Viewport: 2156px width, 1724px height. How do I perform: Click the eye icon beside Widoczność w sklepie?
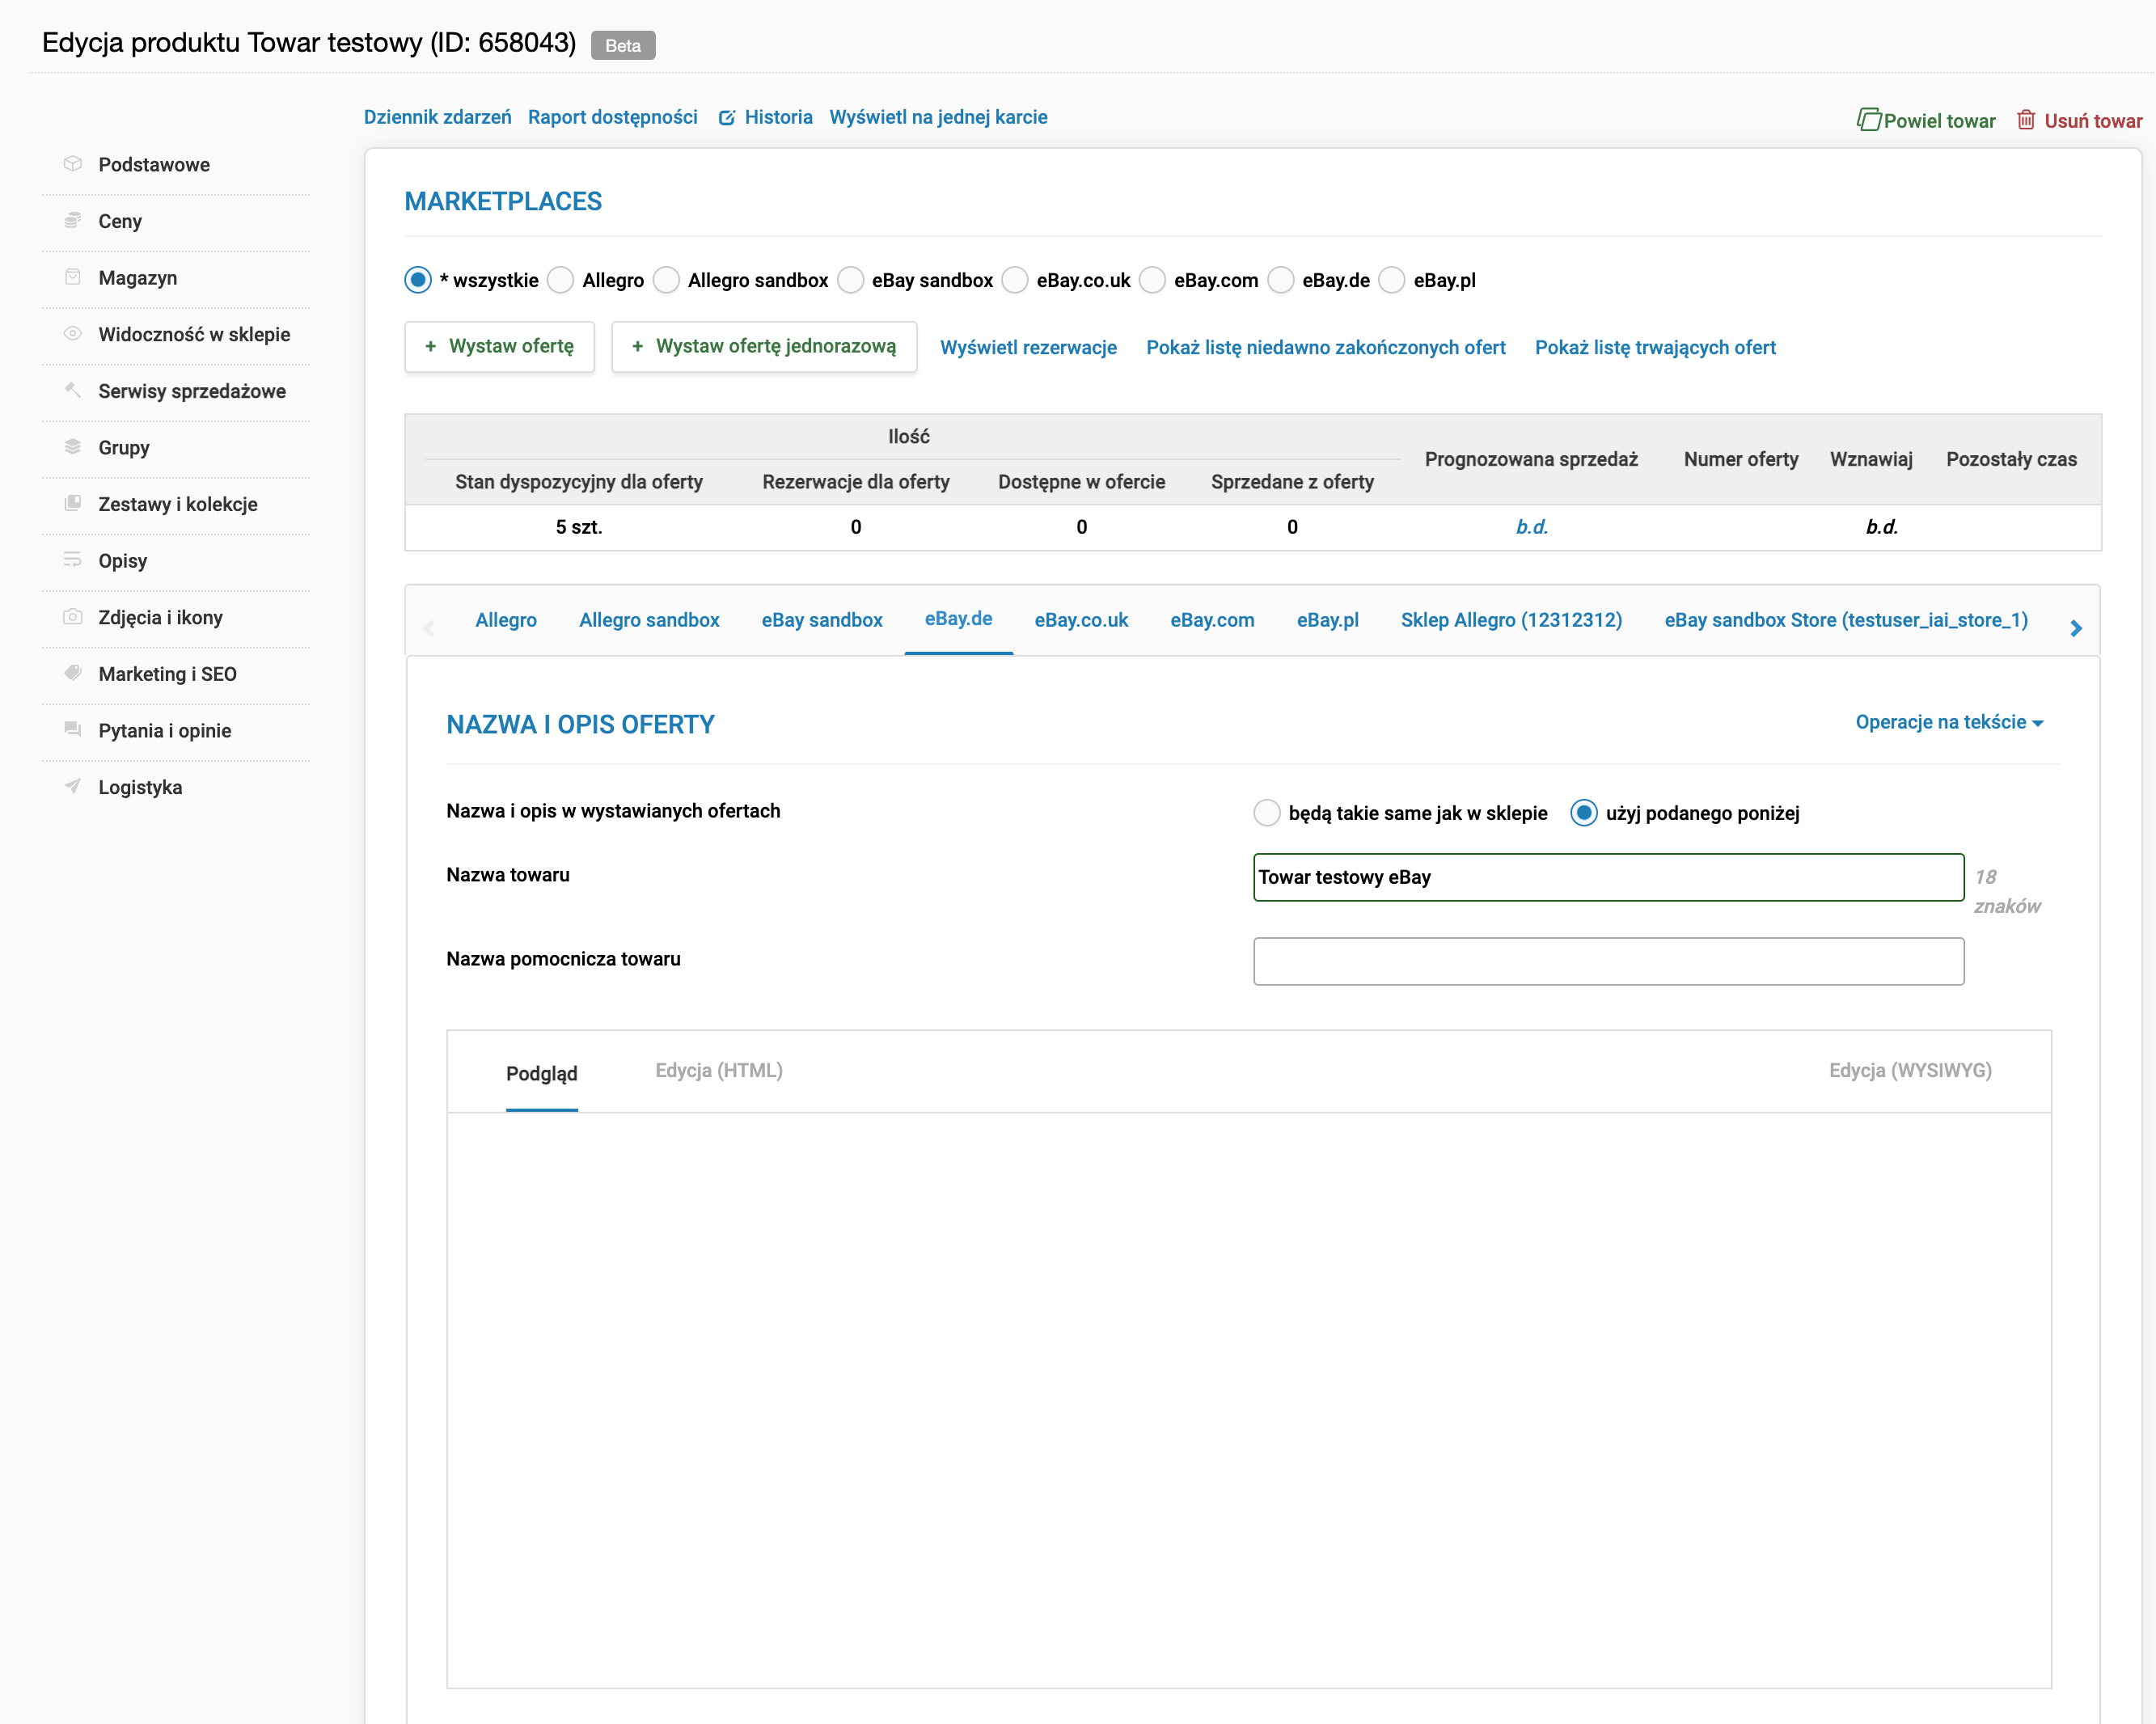[72, 333]
